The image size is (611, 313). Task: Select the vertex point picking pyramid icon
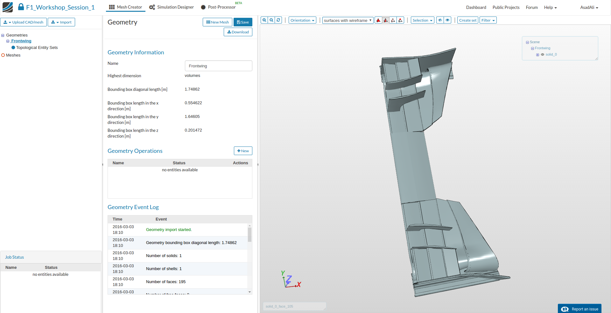pos(400,20)
